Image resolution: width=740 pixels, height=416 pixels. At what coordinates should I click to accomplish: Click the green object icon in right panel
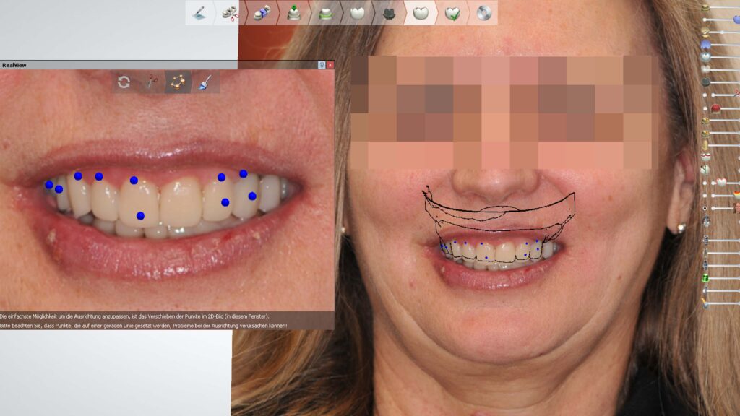coord(705,277)
